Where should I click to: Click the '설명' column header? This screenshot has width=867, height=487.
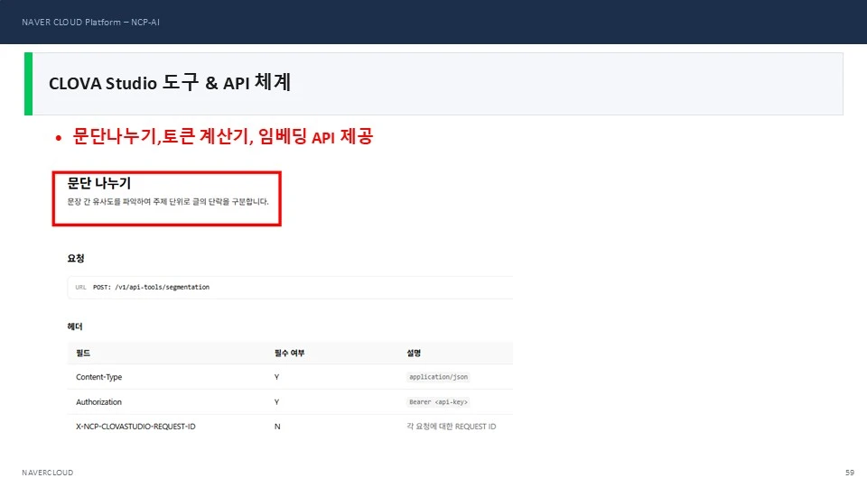click(x=414, y=353)
